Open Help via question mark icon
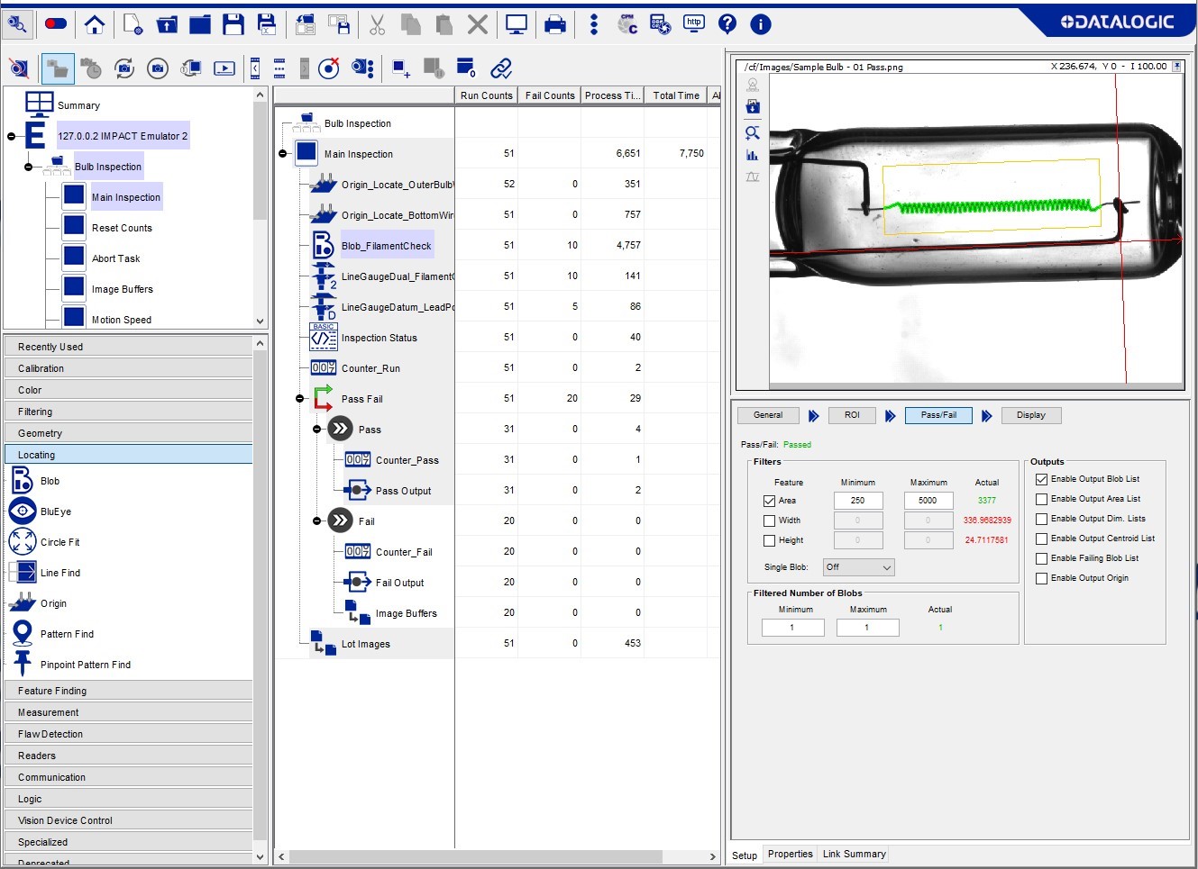1198x869 pixels. (727, 24)
